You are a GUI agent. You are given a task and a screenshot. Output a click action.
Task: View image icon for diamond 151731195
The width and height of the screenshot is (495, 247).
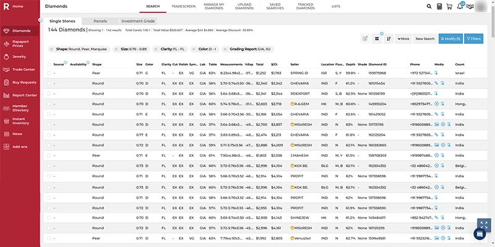tap(437, 125)
